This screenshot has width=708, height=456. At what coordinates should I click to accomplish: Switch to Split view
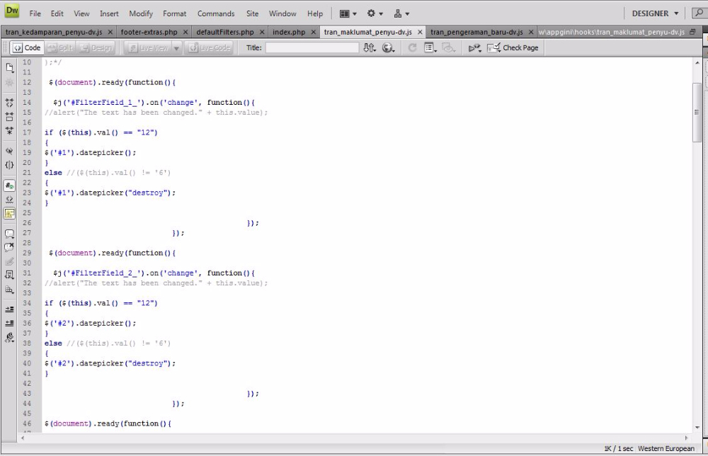[x=60, y=47]
